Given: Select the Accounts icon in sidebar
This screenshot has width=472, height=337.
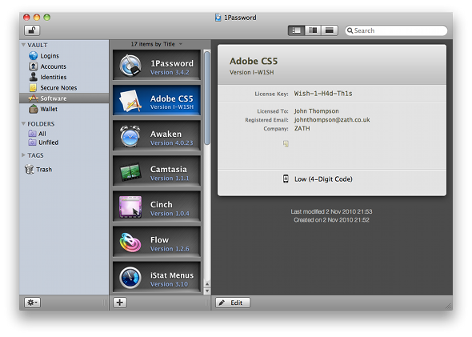Looking at the screenshot, I should pyautogui.click(x=33, y=66).
